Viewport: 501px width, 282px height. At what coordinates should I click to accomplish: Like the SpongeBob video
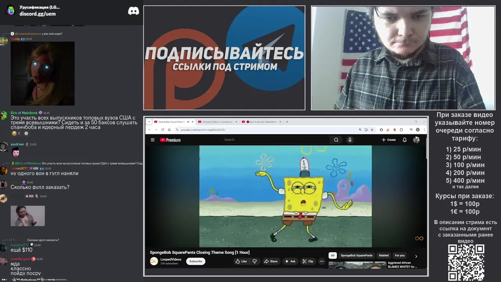coord(241,261)
